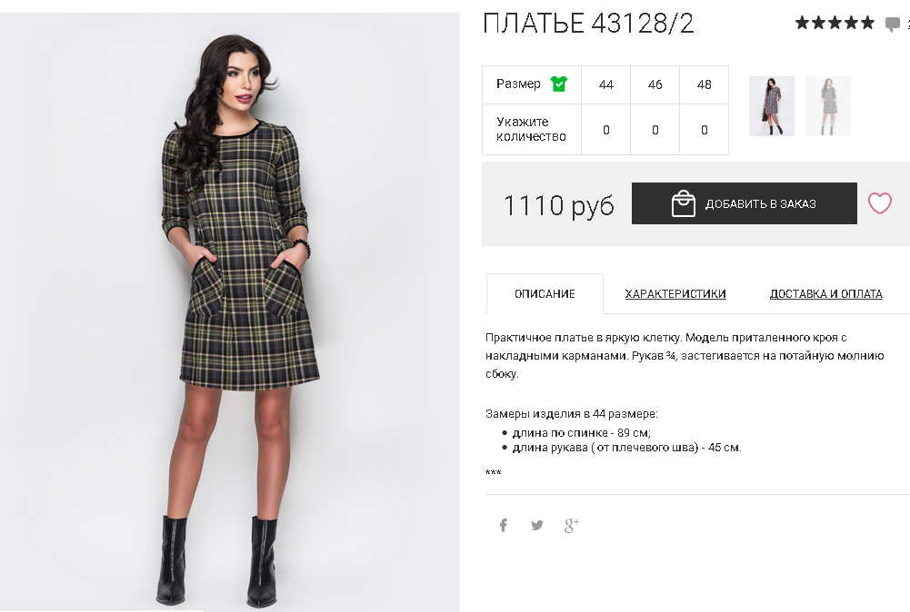
Task: Share the dress on Twitter
Action: pyautogui.click(x=537, y=525)
